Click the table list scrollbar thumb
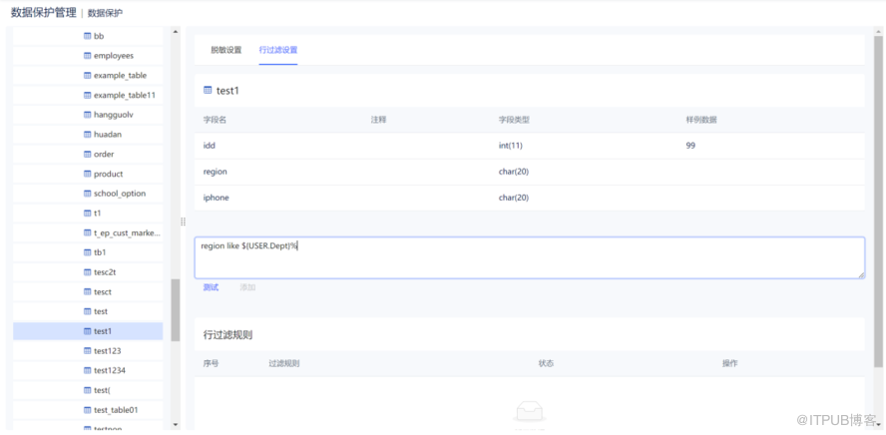The width and height of the screenshot is (886, 435). (x=176, y=309)
